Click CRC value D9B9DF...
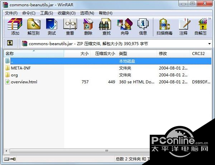Viewport: 215px width, 165px height. [201, 82]
